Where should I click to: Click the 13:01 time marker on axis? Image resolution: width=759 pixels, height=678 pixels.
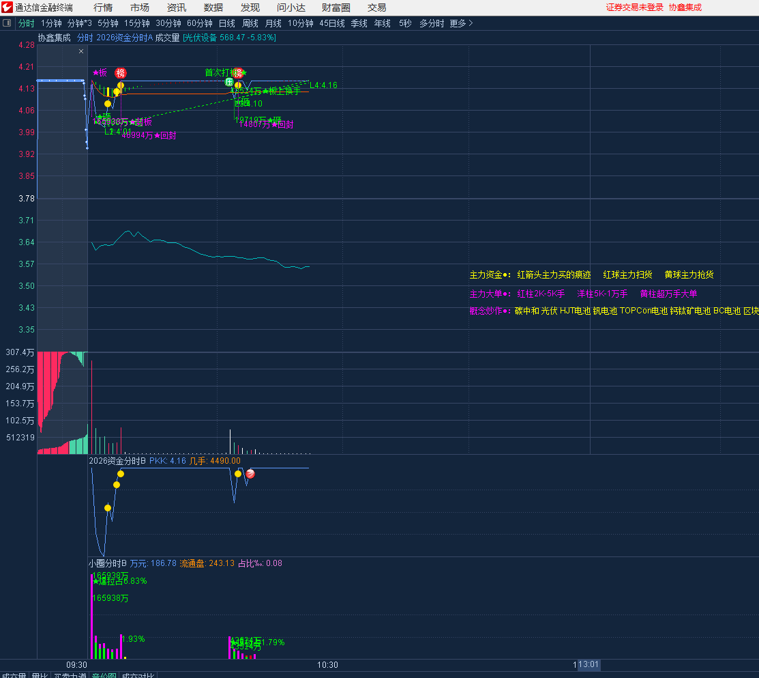(x=587, y=664)
